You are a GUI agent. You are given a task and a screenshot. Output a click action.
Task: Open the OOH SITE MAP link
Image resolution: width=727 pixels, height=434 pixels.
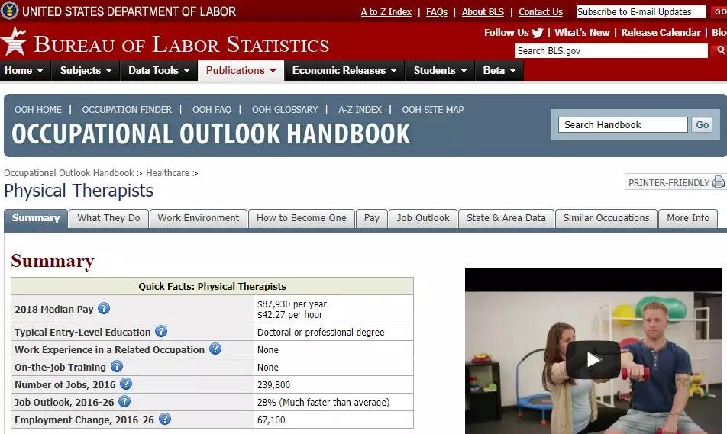[x=432, y=110]
